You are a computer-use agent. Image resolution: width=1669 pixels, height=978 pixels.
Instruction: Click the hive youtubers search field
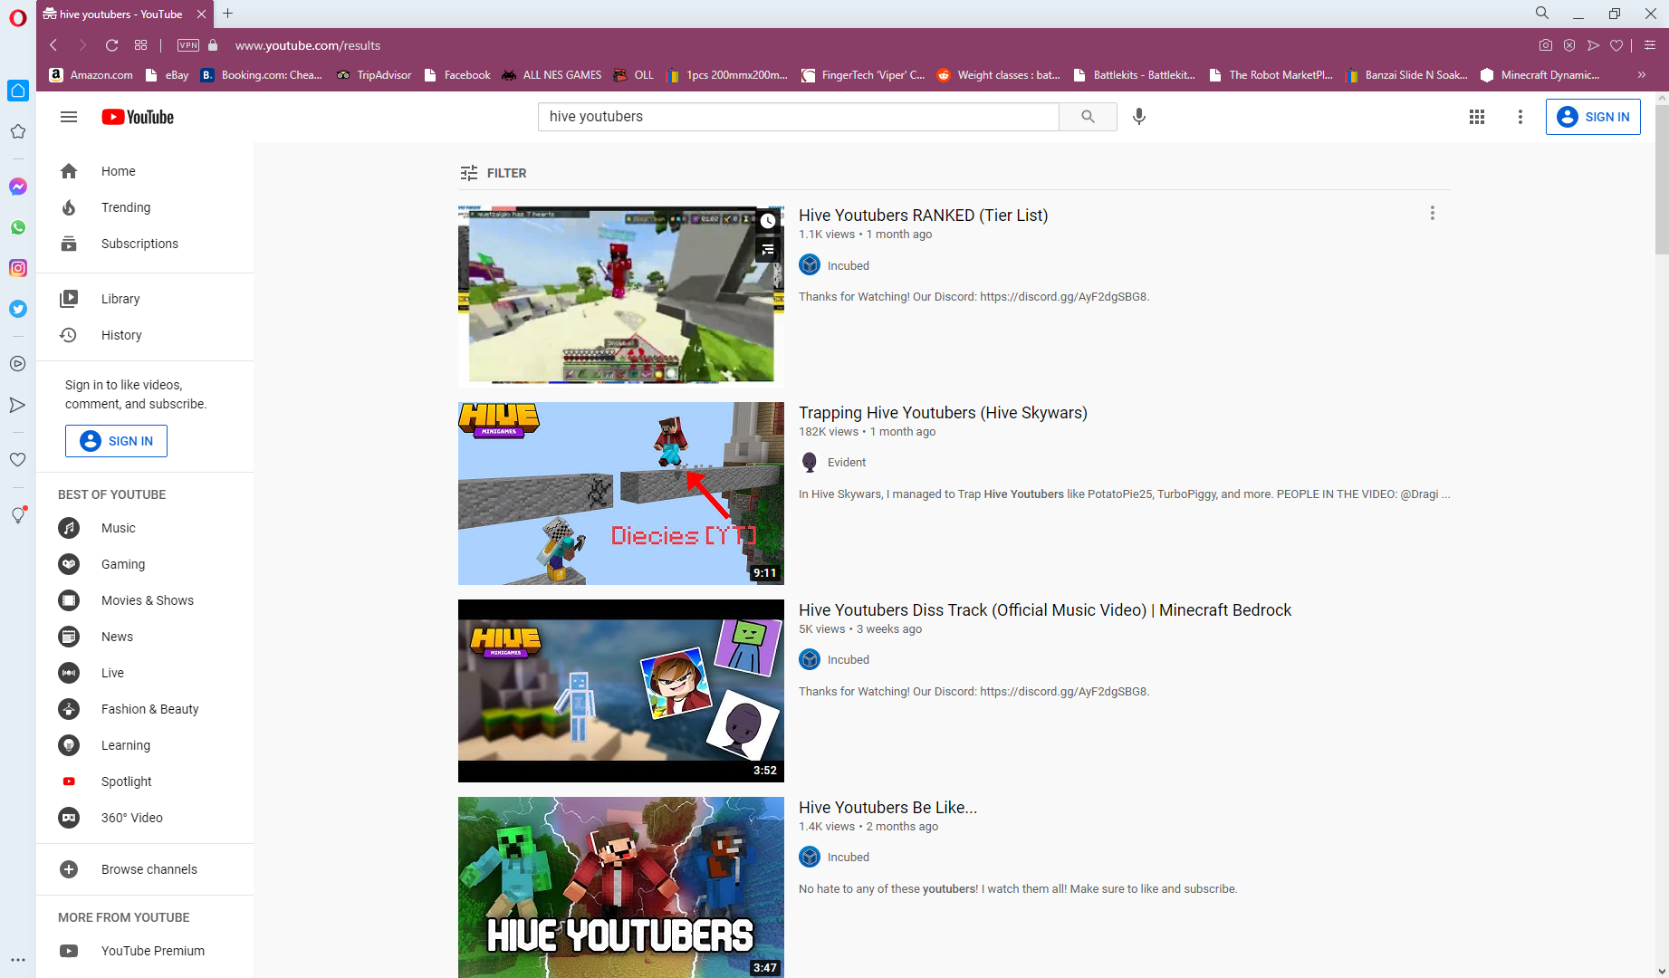(x=798, y=117)
